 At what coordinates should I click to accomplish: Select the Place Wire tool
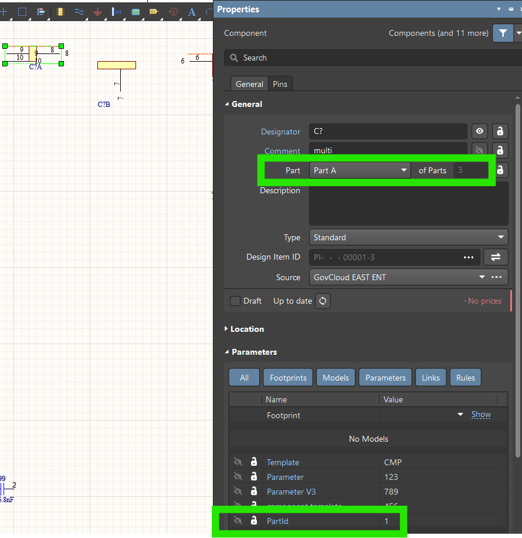point(79,12)
